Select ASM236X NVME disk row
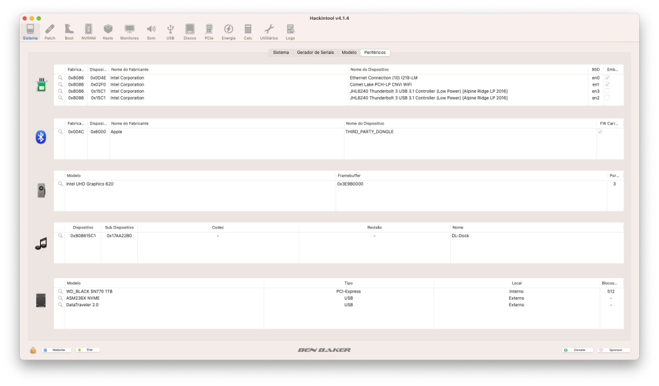 coord(338,298)
